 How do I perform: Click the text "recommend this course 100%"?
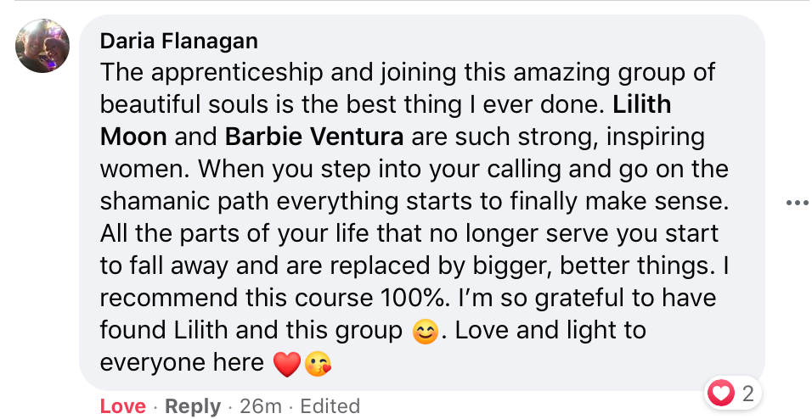[x=277, y=298]
